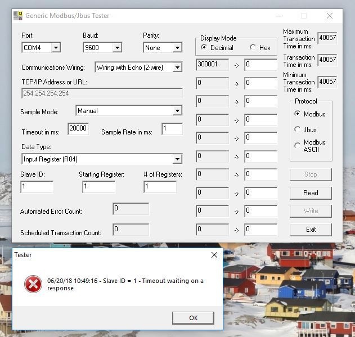
Task: Open the Port dropdown showing COM4
Action: pyautogui.click(x=56, y=48)
